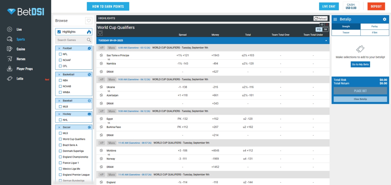Open the Lotto ticket icon in sidebar
This screenshot has height=185, width=391.
click(x=10, y=78)
